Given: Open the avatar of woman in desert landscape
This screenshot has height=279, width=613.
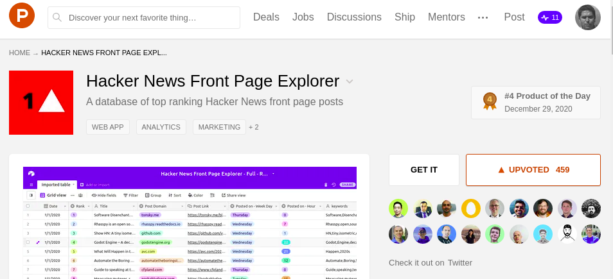Looking at the screenshot, I should tap(471, 234).
